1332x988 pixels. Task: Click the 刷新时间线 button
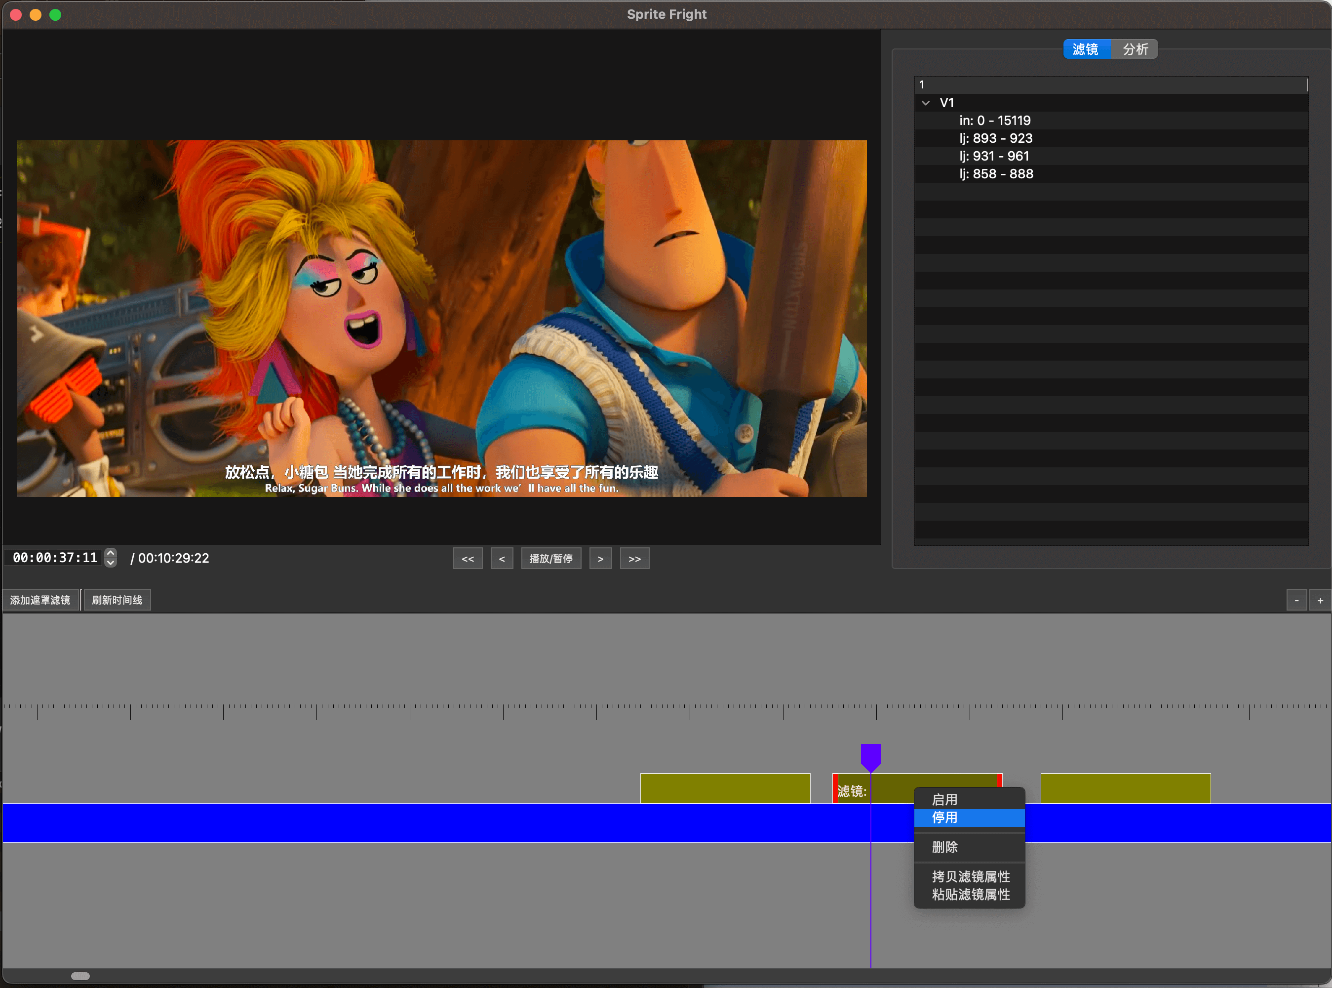pos(117,600)
